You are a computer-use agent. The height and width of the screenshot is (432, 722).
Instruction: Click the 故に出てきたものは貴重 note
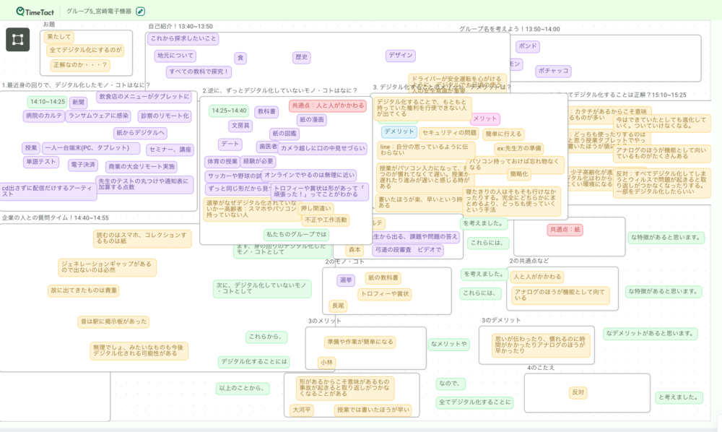coord(84,290)
